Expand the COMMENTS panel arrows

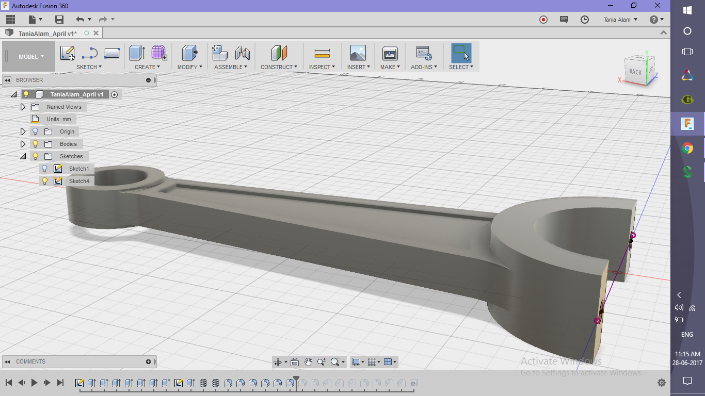click(x=8, y=361)
